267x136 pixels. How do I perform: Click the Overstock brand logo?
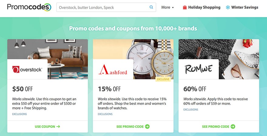27,70
